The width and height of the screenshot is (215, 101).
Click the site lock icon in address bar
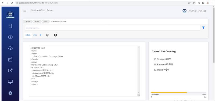(17, 3)
